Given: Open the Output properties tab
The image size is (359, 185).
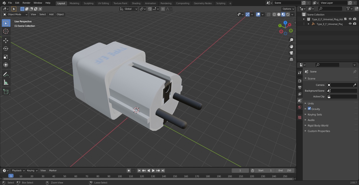Looking at the screenshot, I should point(300,87).
